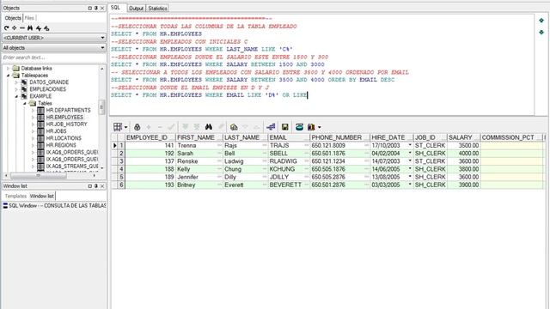Image resolution: width=550 pixels, height=309 pixels.
Task: Expand the Database links node
Action: pos(8,69)
